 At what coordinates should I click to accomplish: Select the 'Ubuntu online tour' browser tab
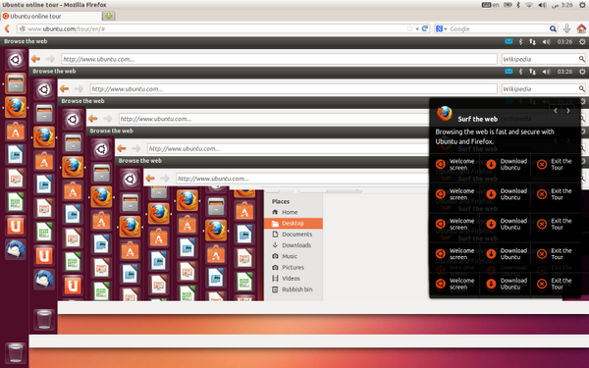coord(51,16)
